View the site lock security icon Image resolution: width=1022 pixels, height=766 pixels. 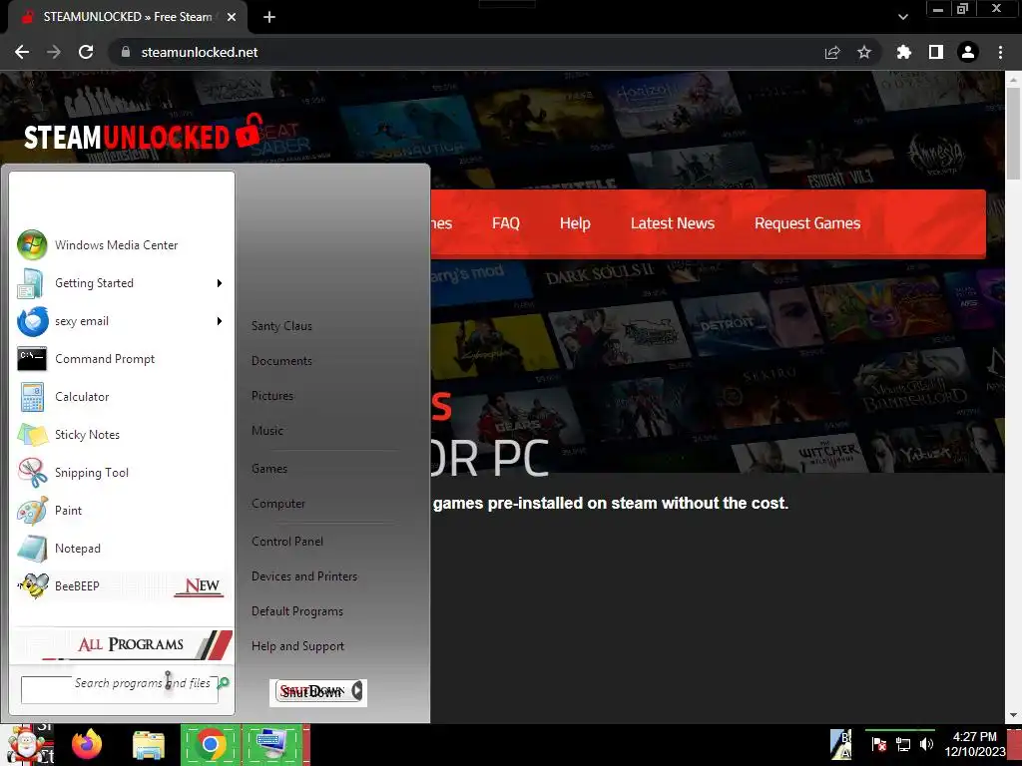(126, 52)
